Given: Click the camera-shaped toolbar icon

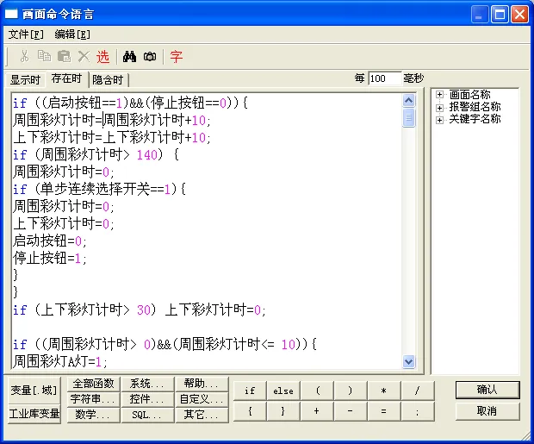Looking at the screenshot, I should [150, 56].
